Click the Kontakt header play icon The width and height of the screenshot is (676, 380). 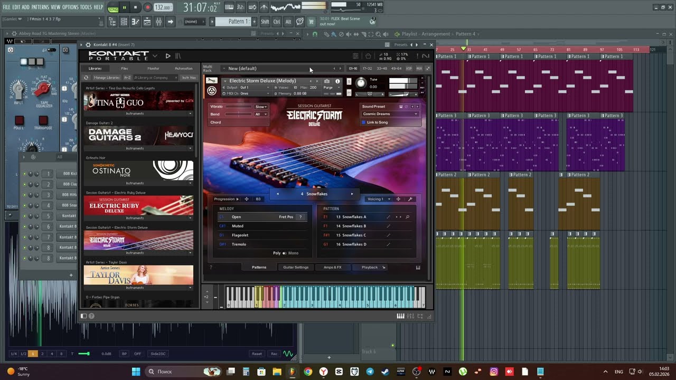click(168, 56)
